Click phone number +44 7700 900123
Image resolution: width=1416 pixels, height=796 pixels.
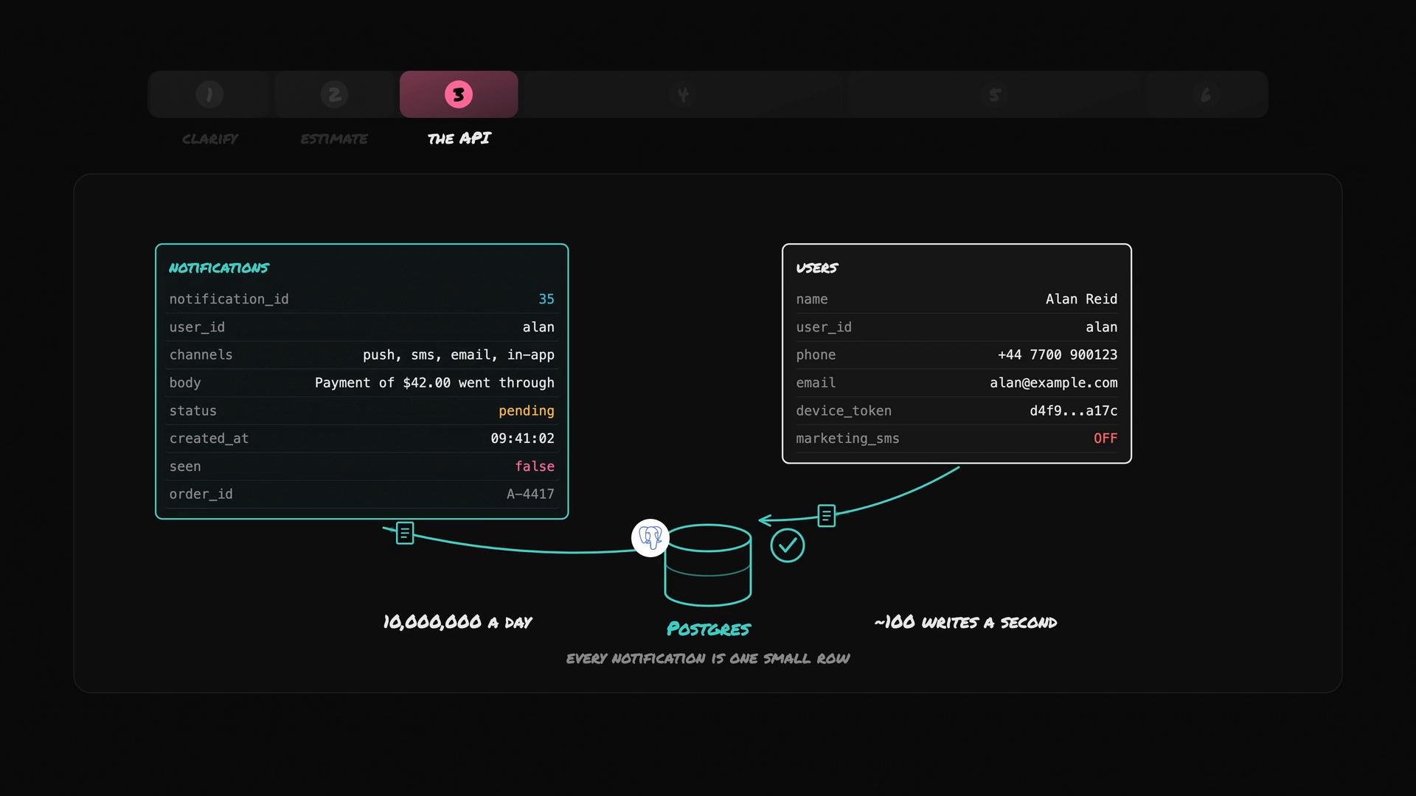pyautogui.click(x=1058, y=355)
